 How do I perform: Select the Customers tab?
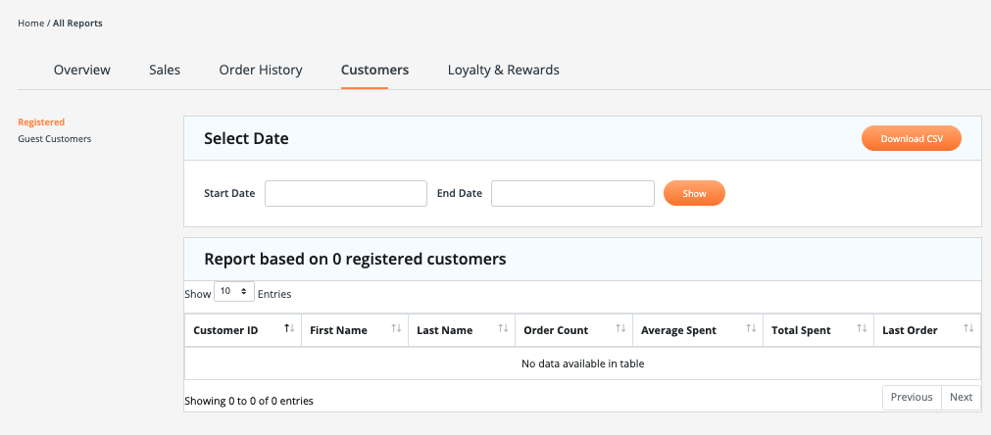374,71
